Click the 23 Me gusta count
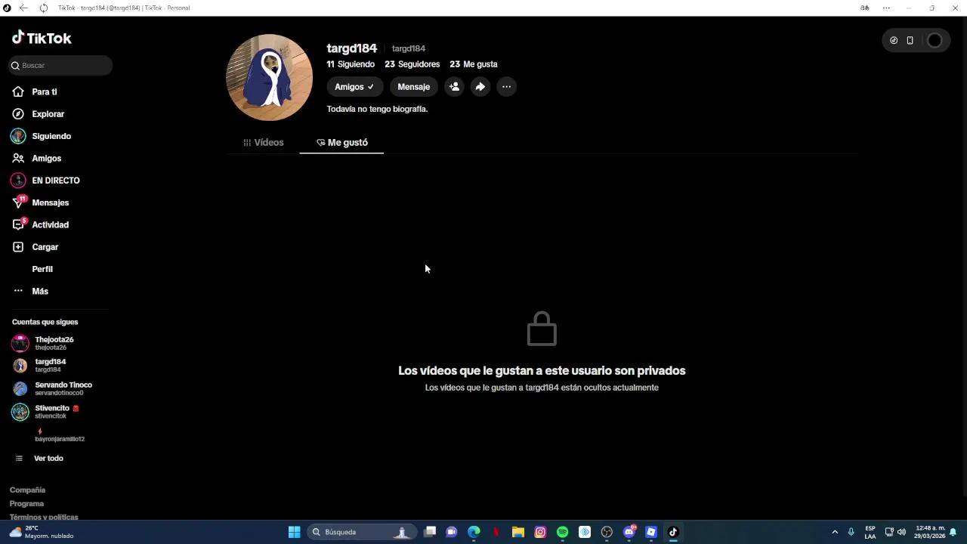The image size is (967, 544). coord(474,64)
